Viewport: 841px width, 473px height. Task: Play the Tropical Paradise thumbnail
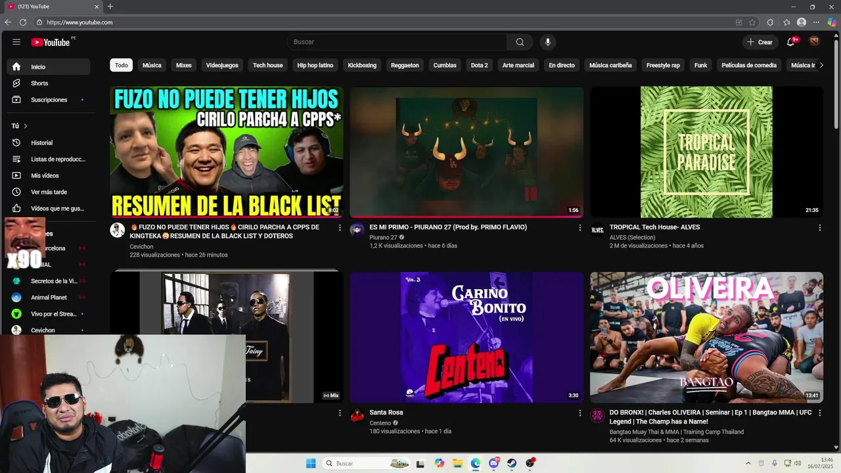pyautogui.click(x=706, y=152)
